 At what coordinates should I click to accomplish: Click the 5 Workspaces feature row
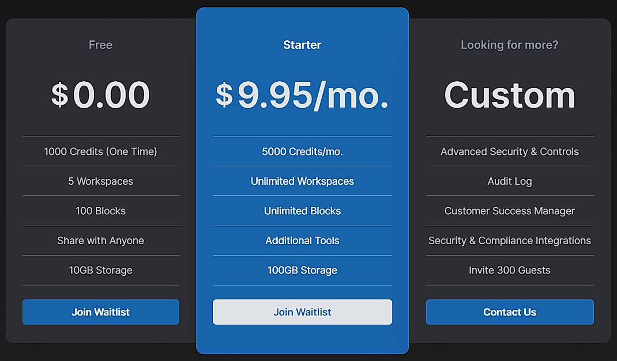pos(100,181)
